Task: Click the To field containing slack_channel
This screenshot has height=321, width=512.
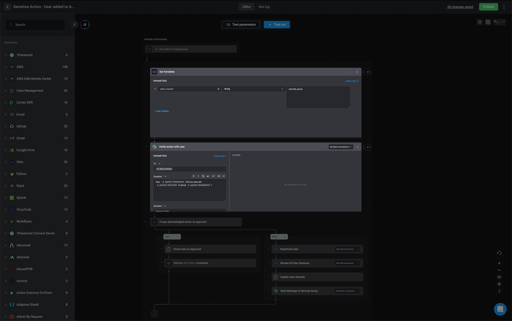Action: click(x=190, y=169)
